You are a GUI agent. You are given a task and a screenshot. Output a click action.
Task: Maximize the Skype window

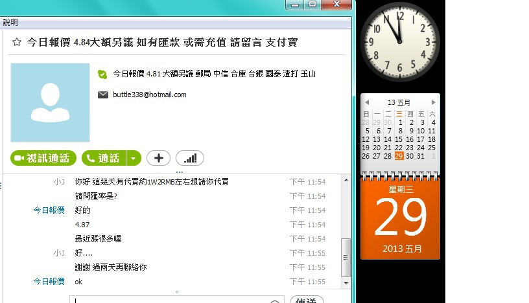click(x=312, y=5)
